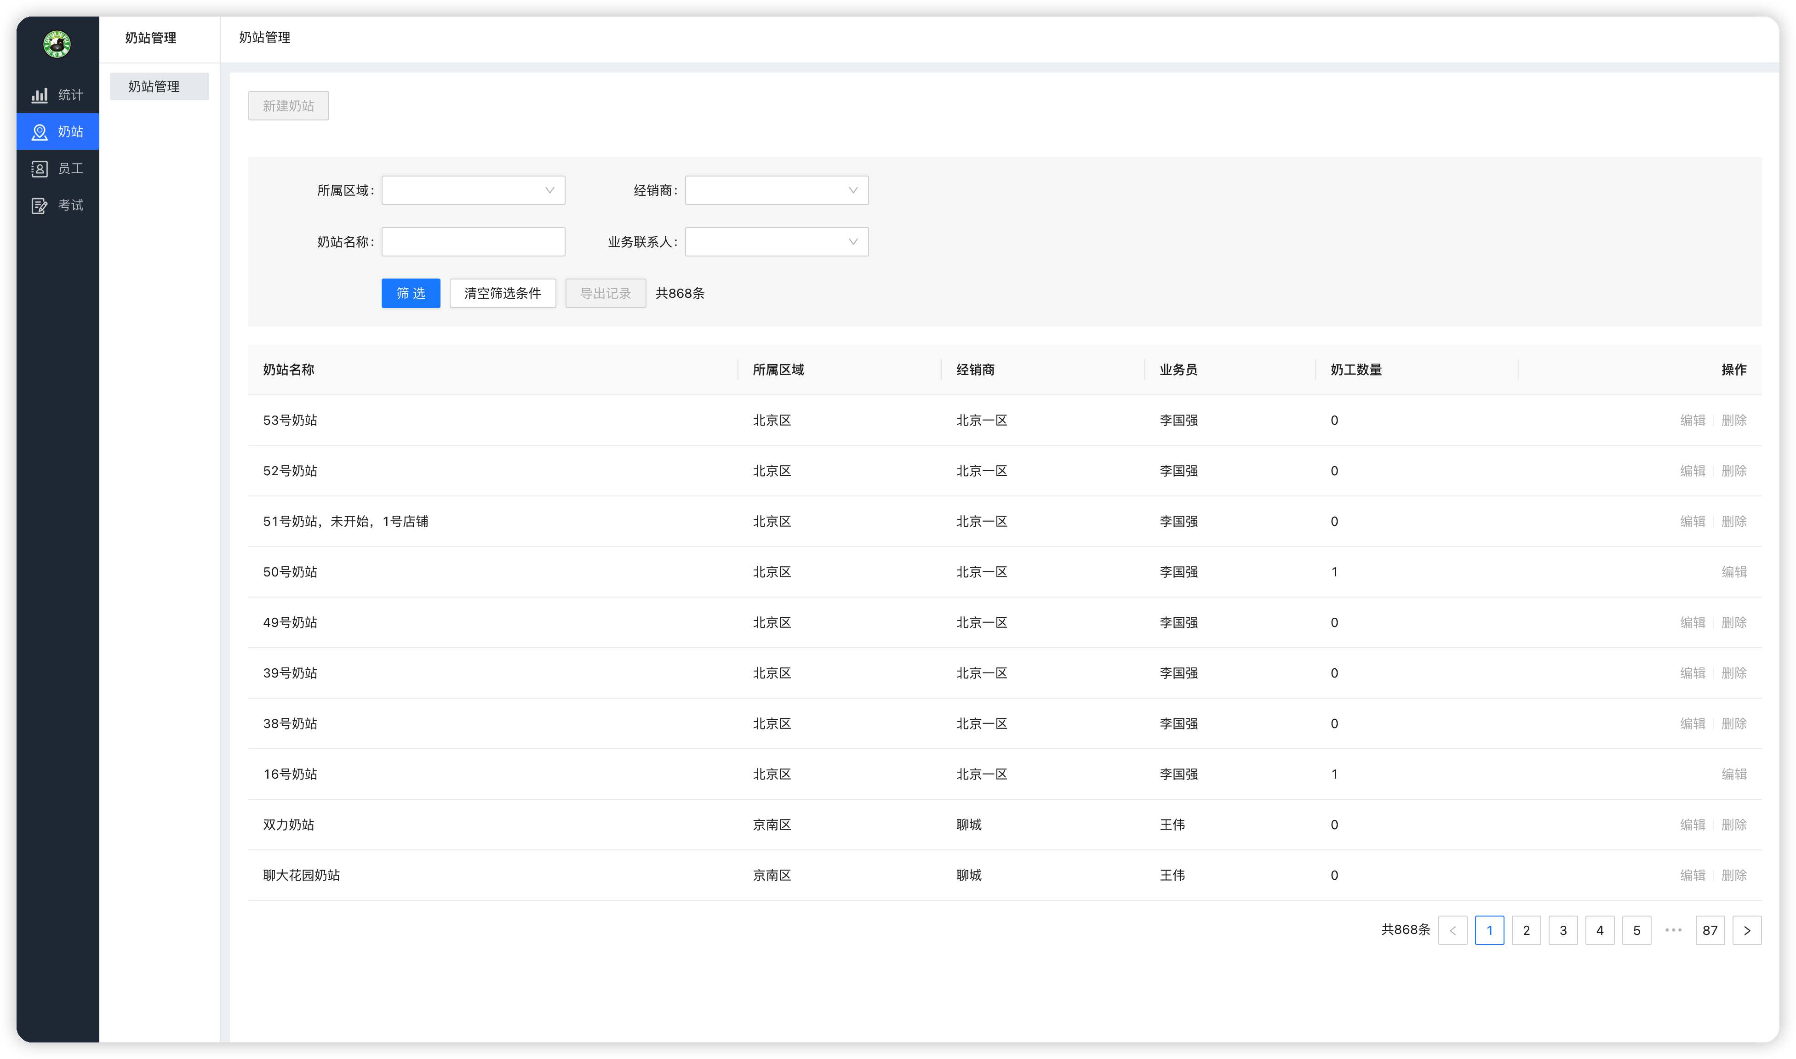Edit the 53号奶站 row
Image resolution: width=1796 pixels, height=1059 pixels.
coord(1693,420)
